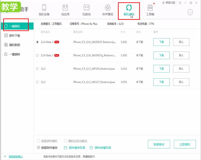Open the 固件存储目录 link
The image size is (201, 160).
[x=102, y=148]
